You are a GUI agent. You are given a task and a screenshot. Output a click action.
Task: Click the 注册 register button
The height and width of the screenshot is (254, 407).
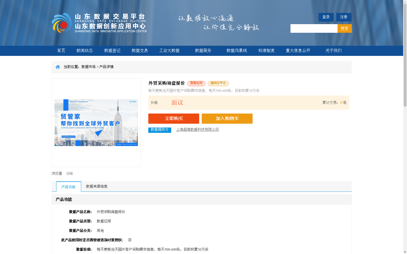tap(344, 17)
